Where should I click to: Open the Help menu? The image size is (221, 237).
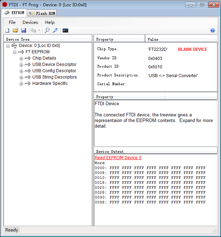[x=50, y=22]
